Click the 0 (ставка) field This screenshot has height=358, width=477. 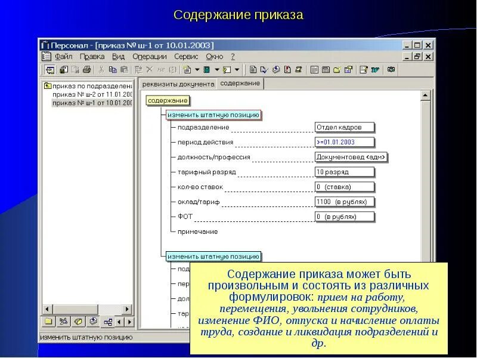pyautogui.click(x=345, y=187)
